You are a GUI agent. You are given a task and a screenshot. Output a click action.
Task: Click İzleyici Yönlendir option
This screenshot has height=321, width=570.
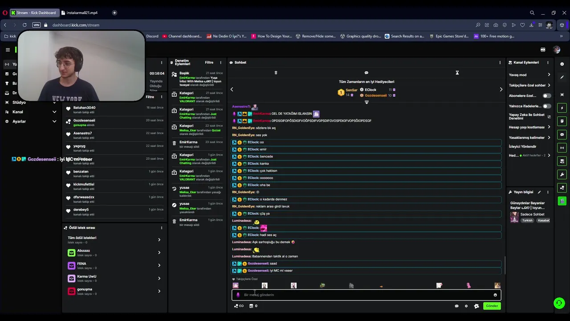pyautogui.click(x=522, y=146)
